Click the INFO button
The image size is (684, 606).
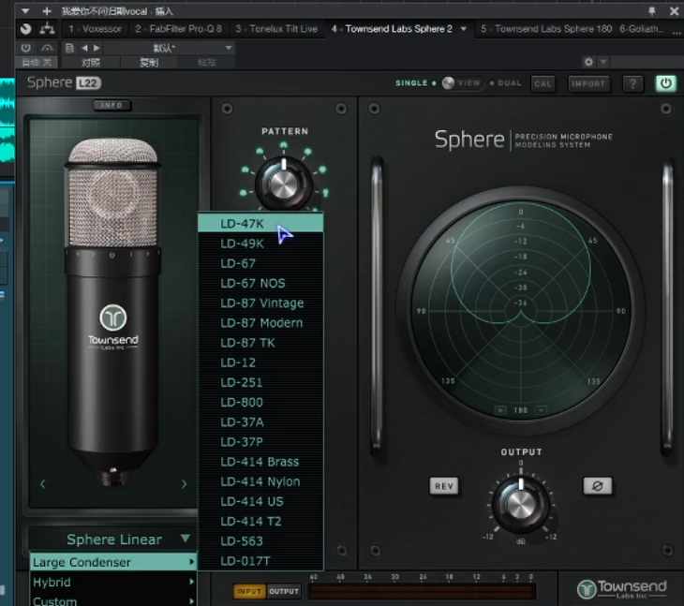click(x=112, y=105)
